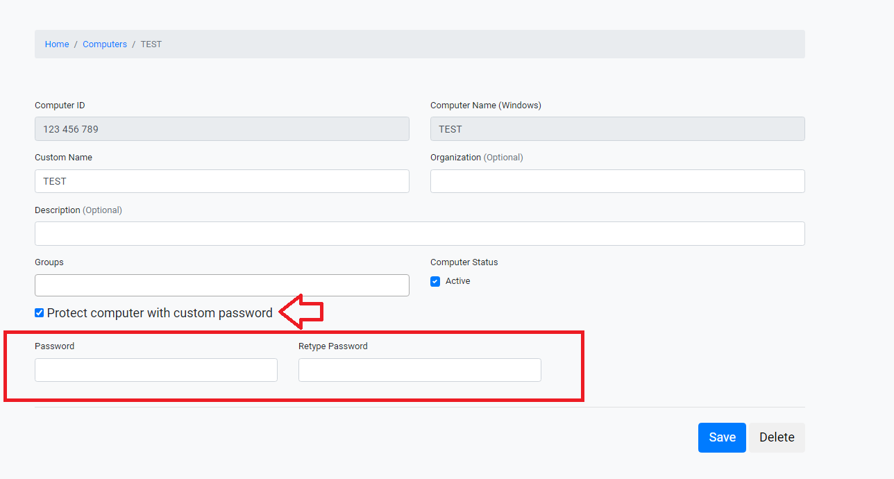Image resolution: width=894 pixels, height=479 pixels.
Task: Navigate to Home via the breadcrumb link
Action: point(57,44)
